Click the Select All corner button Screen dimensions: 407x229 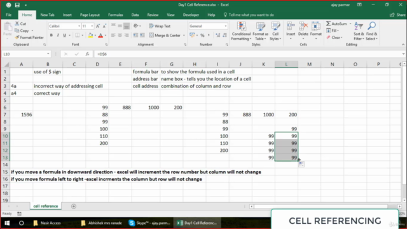click(x=6, y=64)
